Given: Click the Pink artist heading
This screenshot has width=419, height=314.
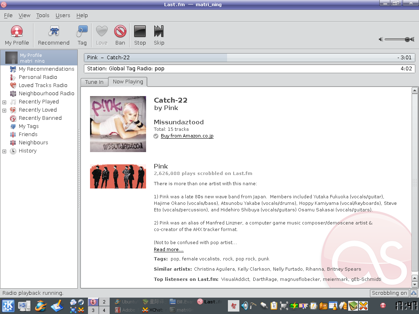Looking at the screenshot, I should pos(161,166).
